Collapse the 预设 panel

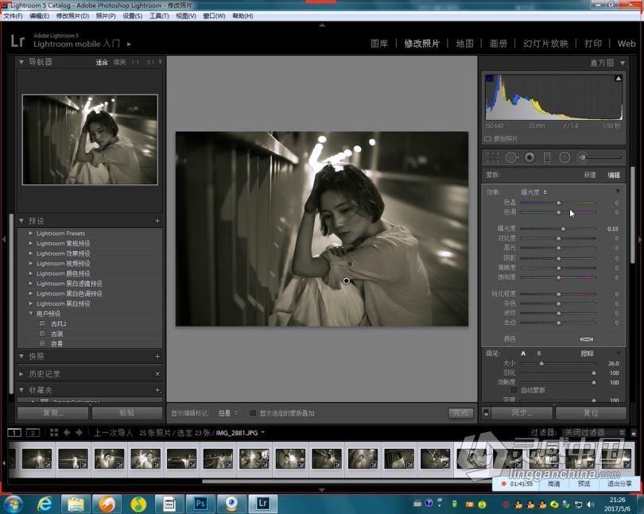click(x=21, y=221)
